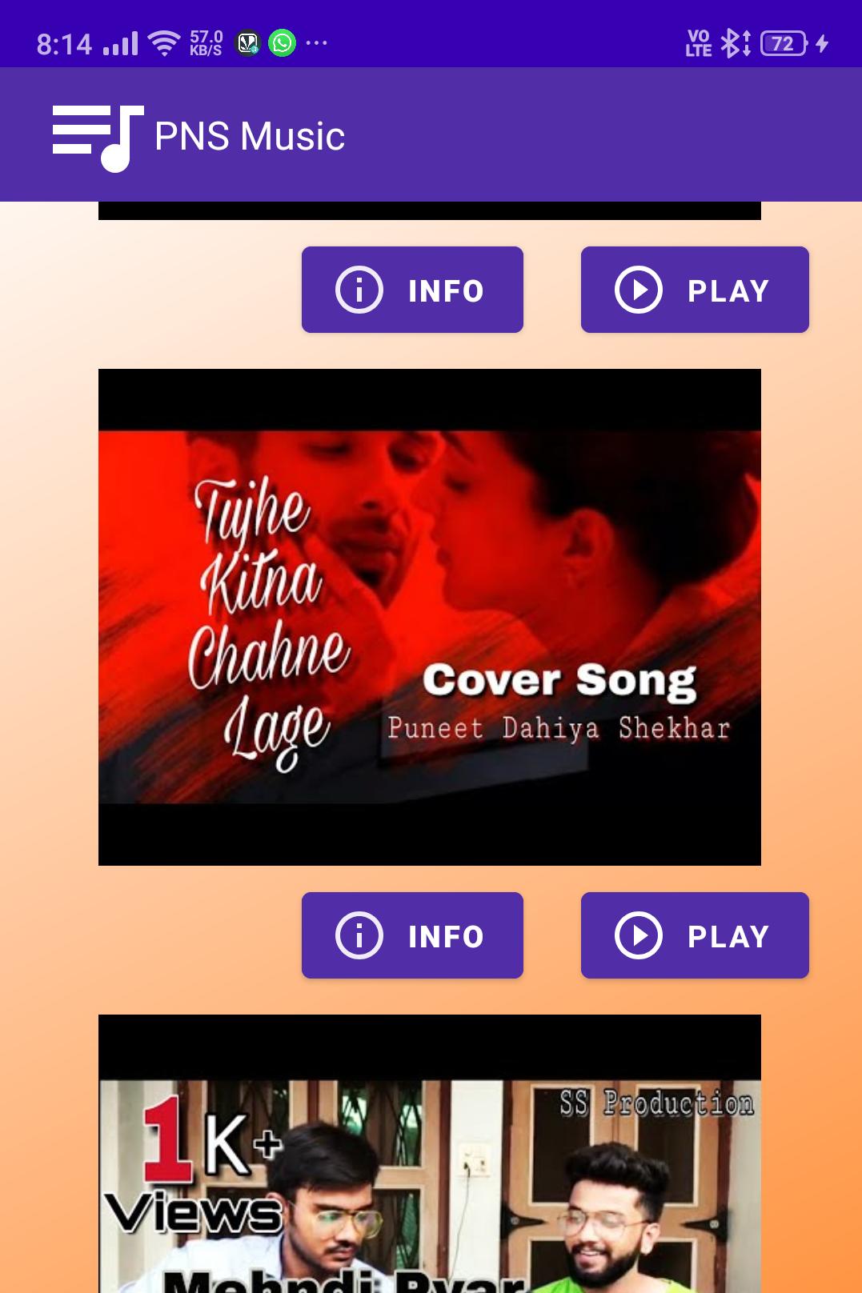
Task: Tap INFO text for Tujhe Kitna Chahne Lage
Action: pos(447,937)
